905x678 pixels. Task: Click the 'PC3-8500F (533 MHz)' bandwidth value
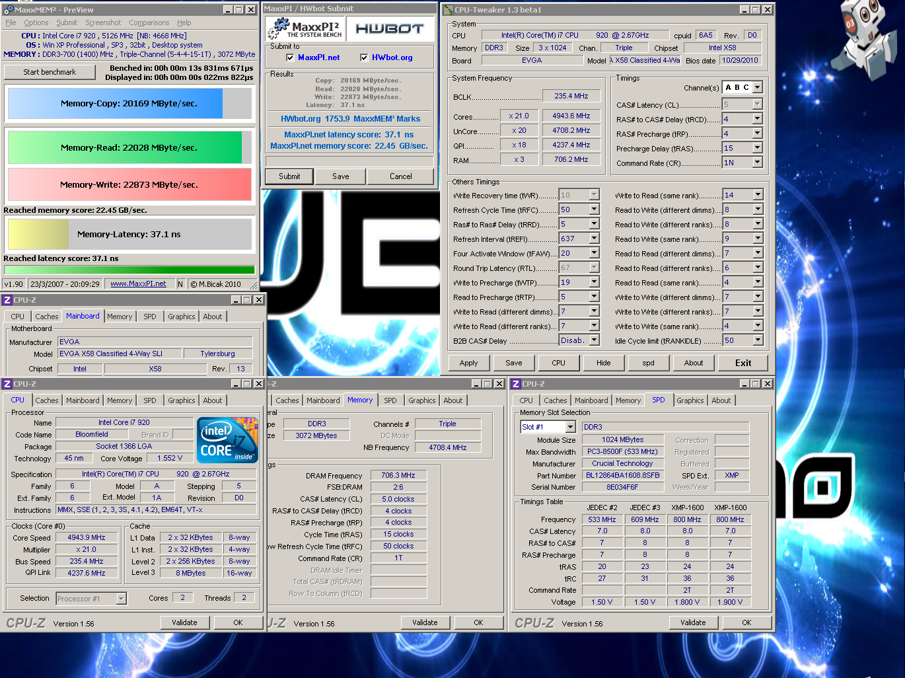[623, 451]
